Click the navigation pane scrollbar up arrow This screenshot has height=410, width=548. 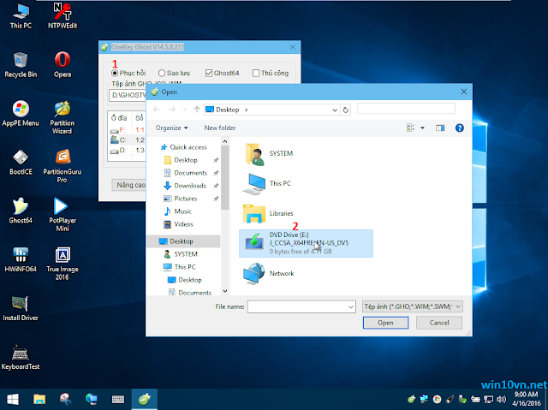(x=225, y=141)
